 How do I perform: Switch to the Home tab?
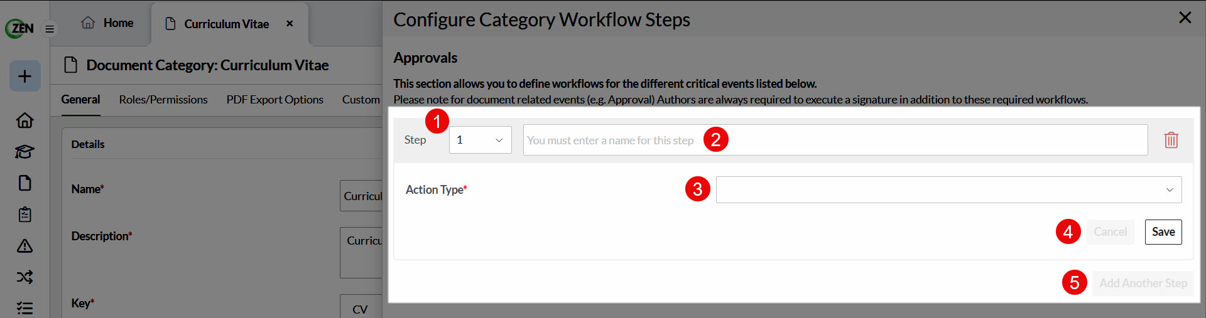coord(107,23)
